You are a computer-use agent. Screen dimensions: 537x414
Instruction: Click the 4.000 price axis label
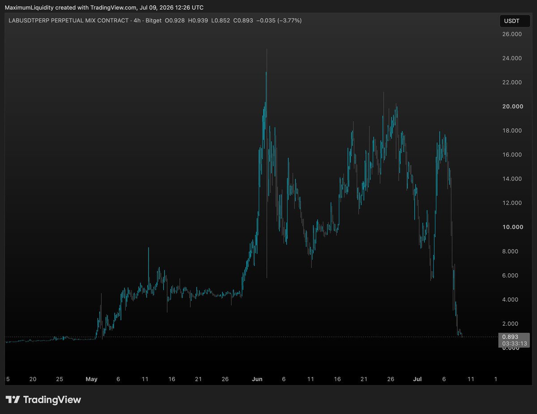click(511, 300)
